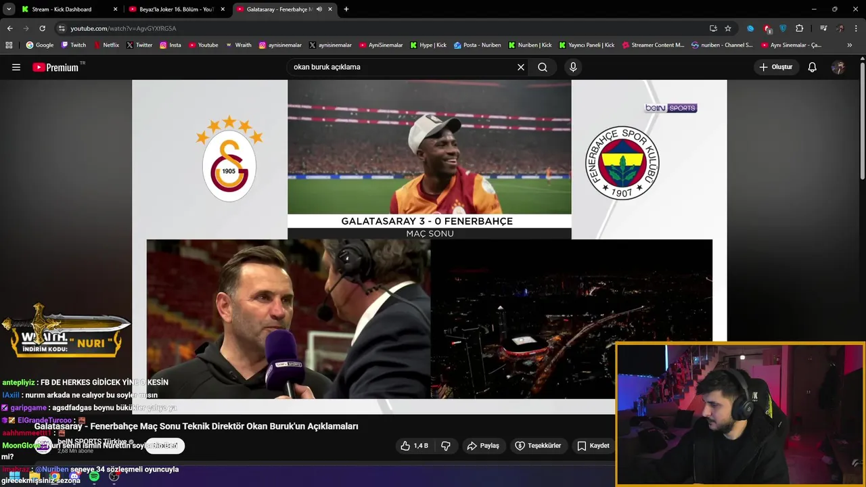Open the YouTube guide hamburger menu
The height and width of the screenshot is (487, 866).
click(x=16, y=67)
